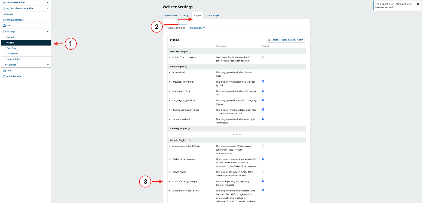The width and height of the screenshot is (423, 203).
Task: Uncheck the Citation Style Language plugin
Action: (263, 159)
